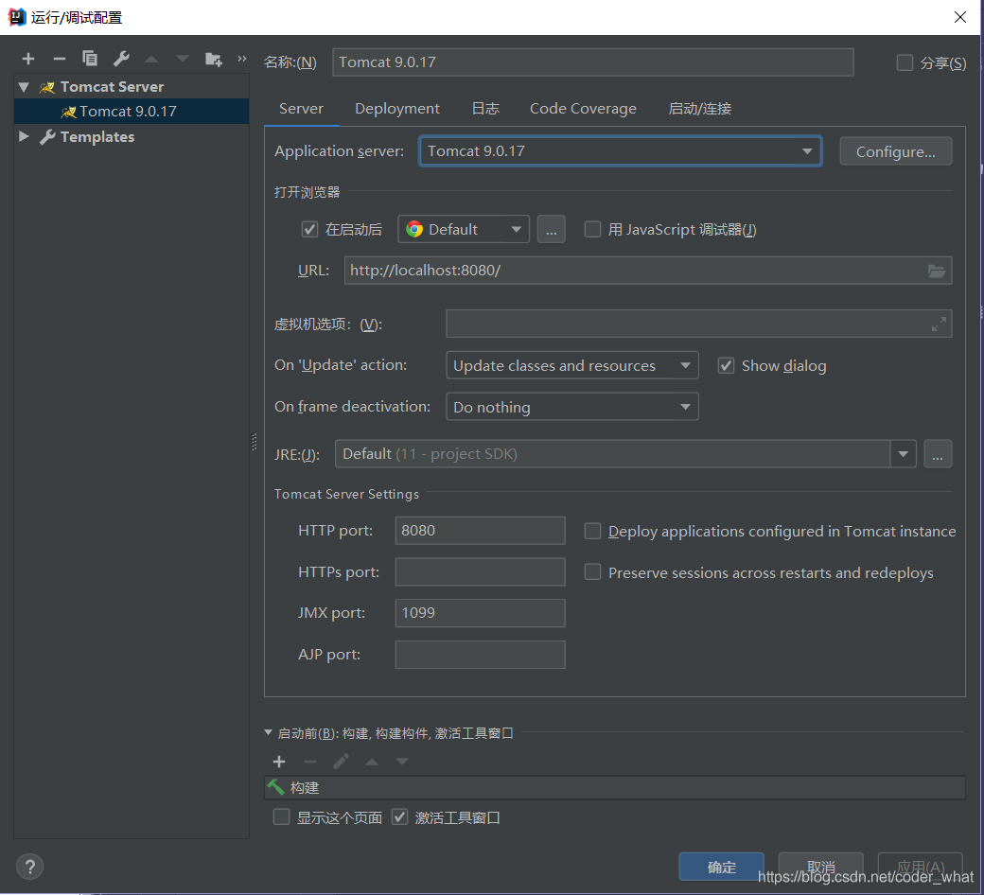Copy the selected configuration

[90, 59]
